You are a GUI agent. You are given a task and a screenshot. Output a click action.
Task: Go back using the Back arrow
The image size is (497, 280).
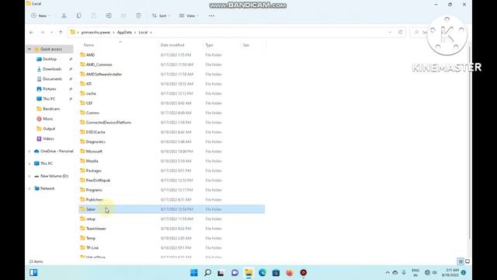pos(31,33)
